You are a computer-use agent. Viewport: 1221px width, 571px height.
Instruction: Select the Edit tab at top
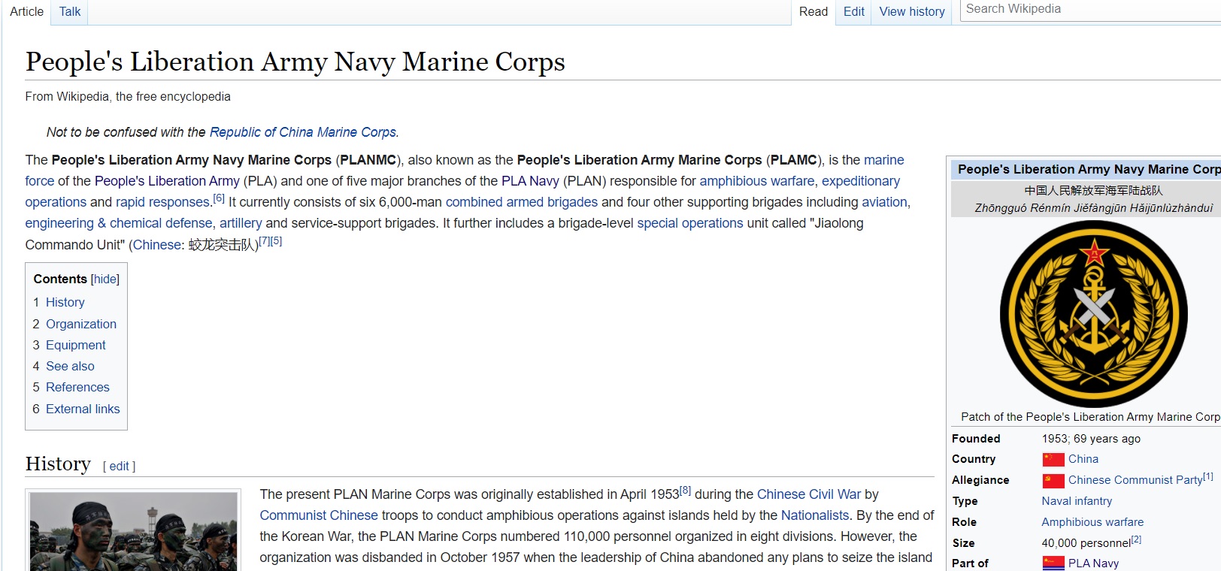pyautogui.click(x=853, y=11)
